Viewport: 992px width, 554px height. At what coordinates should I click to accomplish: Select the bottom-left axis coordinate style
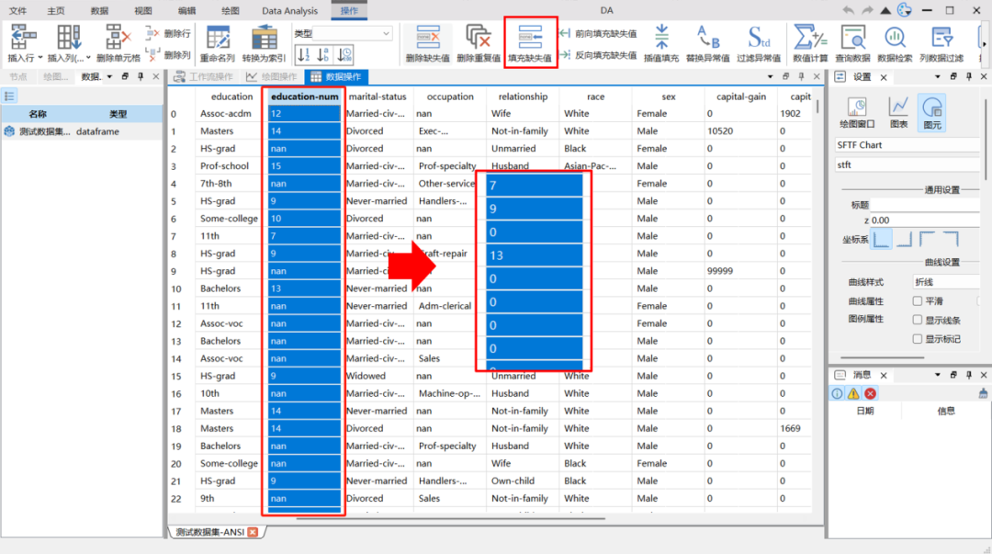pyautogui.click(x=881, y=239)
